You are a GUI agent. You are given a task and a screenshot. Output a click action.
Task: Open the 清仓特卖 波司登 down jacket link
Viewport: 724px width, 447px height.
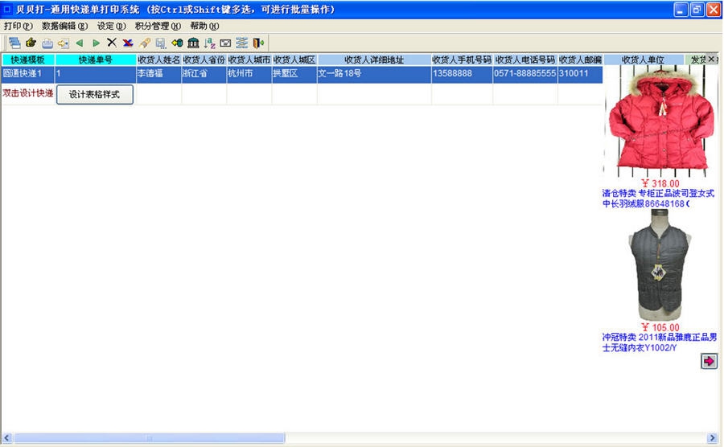(658, 199)
